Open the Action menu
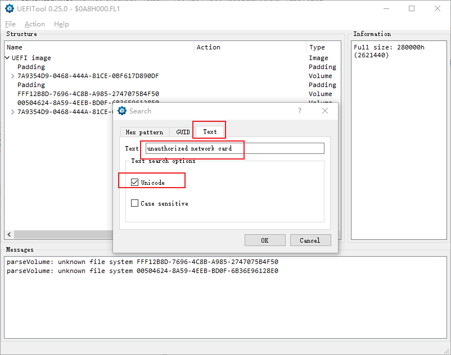The width and height of the screenshot is (451, 355). click(35, 24)
